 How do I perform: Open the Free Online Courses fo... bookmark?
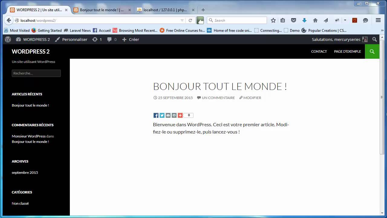[182, 30]
